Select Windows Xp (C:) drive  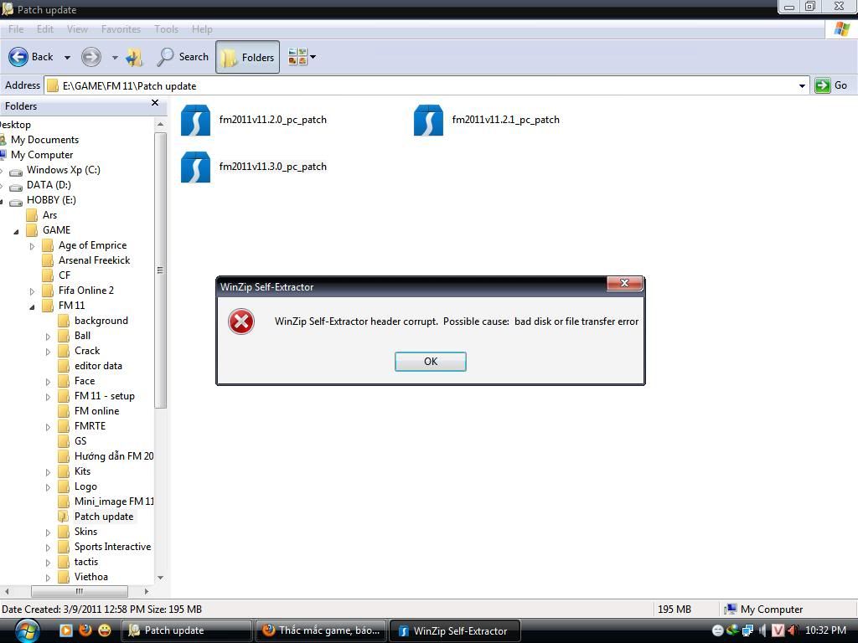(63, 170)
